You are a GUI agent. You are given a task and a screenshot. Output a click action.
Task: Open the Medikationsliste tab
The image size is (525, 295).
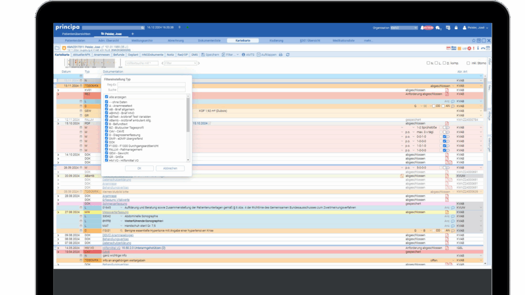[x=344, y=40]
